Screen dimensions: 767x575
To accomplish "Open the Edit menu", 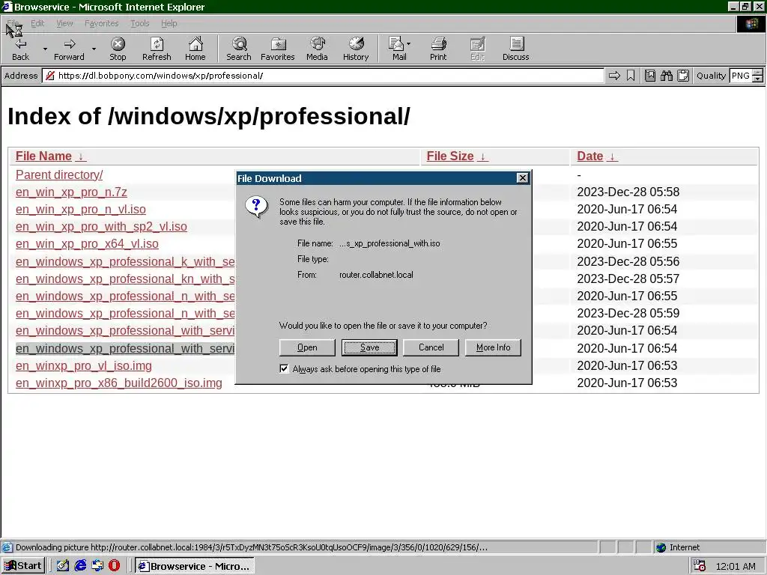I will coord(37,23).
